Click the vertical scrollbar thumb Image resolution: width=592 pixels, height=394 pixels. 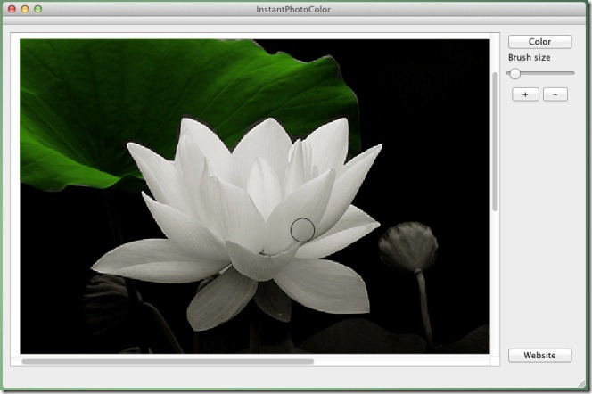tap(495, 142)
